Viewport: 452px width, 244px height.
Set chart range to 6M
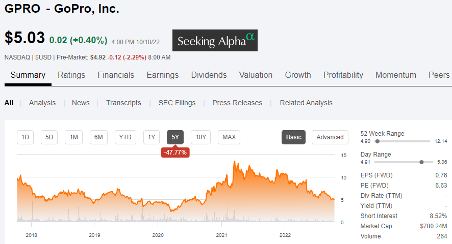tap(99, 137)
